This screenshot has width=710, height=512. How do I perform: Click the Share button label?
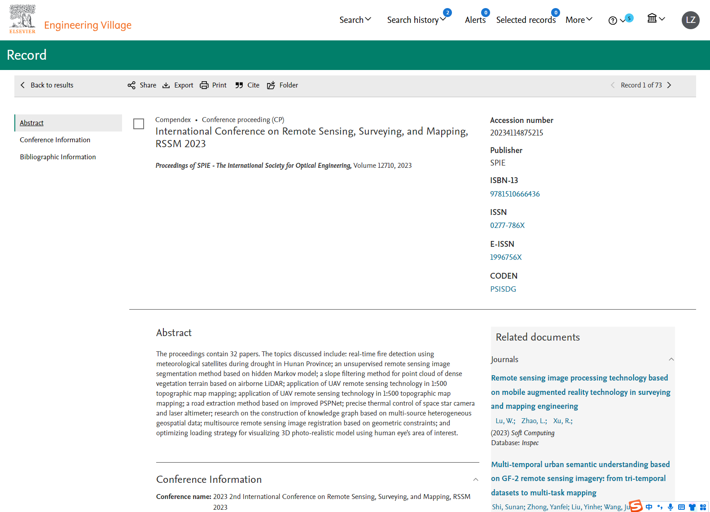click(x=148, y=85)
